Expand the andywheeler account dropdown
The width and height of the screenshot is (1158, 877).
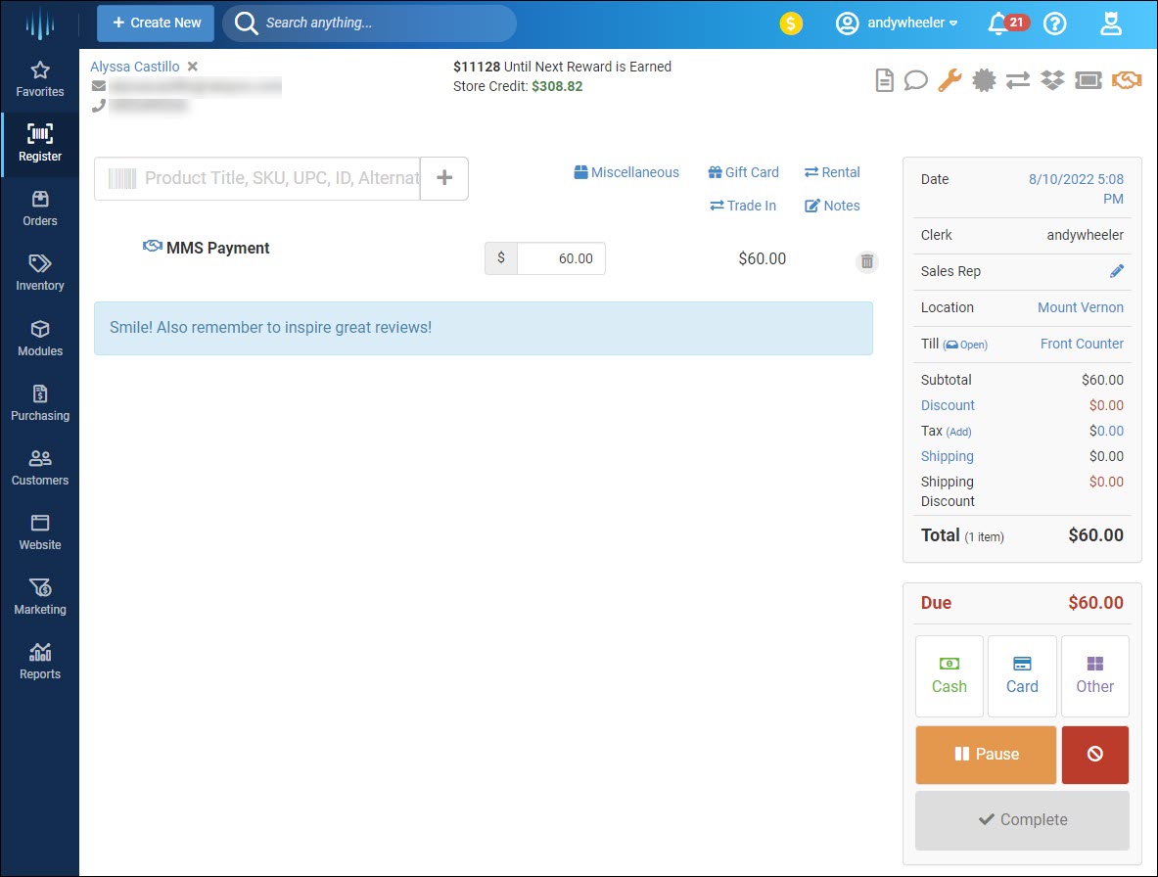click(897, 23)
